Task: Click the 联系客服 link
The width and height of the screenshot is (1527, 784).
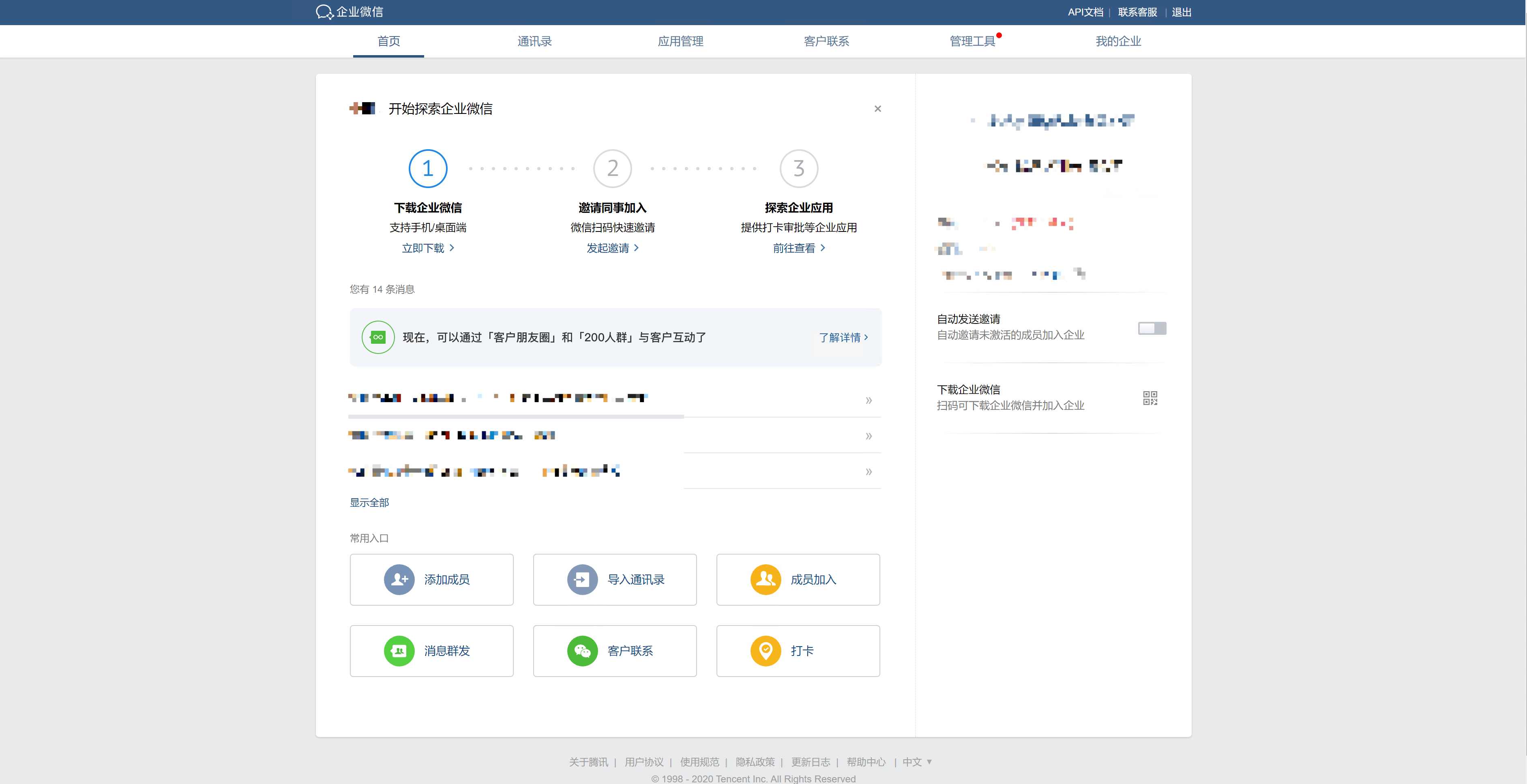Action: [x=1137, y=12]
